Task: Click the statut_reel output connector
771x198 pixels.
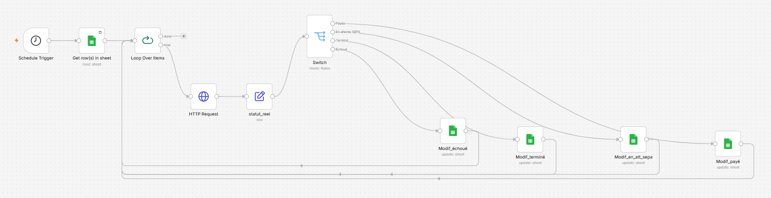Action: [x=272, y=96]
